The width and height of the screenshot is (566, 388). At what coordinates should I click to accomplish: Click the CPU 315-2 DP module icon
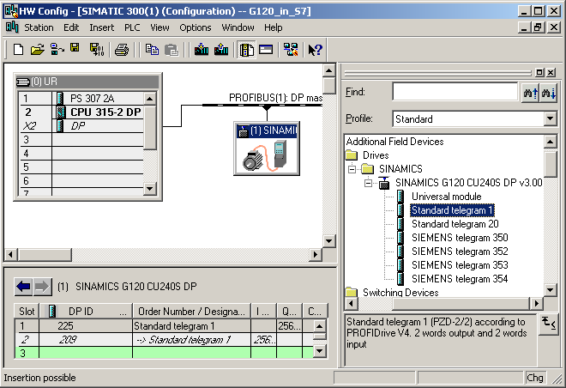pos(60,112)
